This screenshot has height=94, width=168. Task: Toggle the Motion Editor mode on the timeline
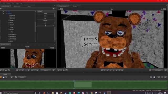coord(3,77)
